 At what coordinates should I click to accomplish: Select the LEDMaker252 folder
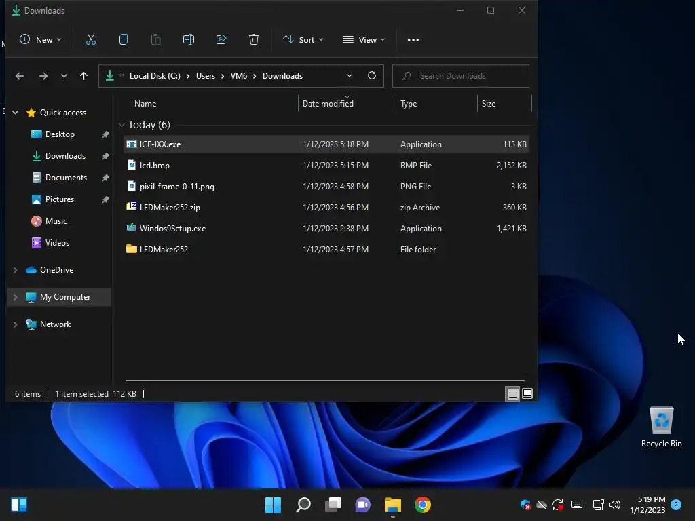[326, 250]
